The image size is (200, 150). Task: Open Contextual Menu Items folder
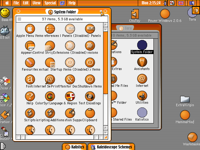[x=50, y=62]
